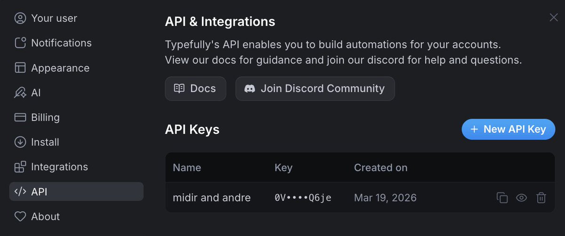Viewport: 565px width, 236px height.
Task: Click the masked key 0V••••Q6je
Action: [303, 198]
